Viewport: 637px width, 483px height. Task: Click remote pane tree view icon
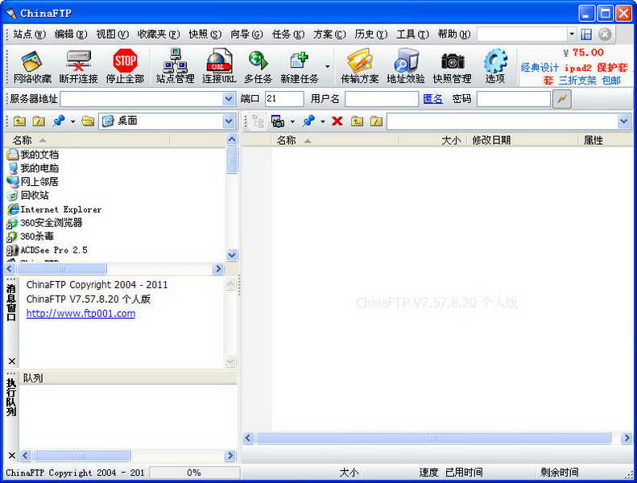pyautogui.click(x=258, y=121)
